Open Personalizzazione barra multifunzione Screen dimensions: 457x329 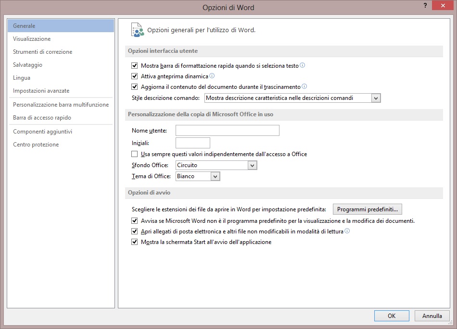[x=61, y=104]
